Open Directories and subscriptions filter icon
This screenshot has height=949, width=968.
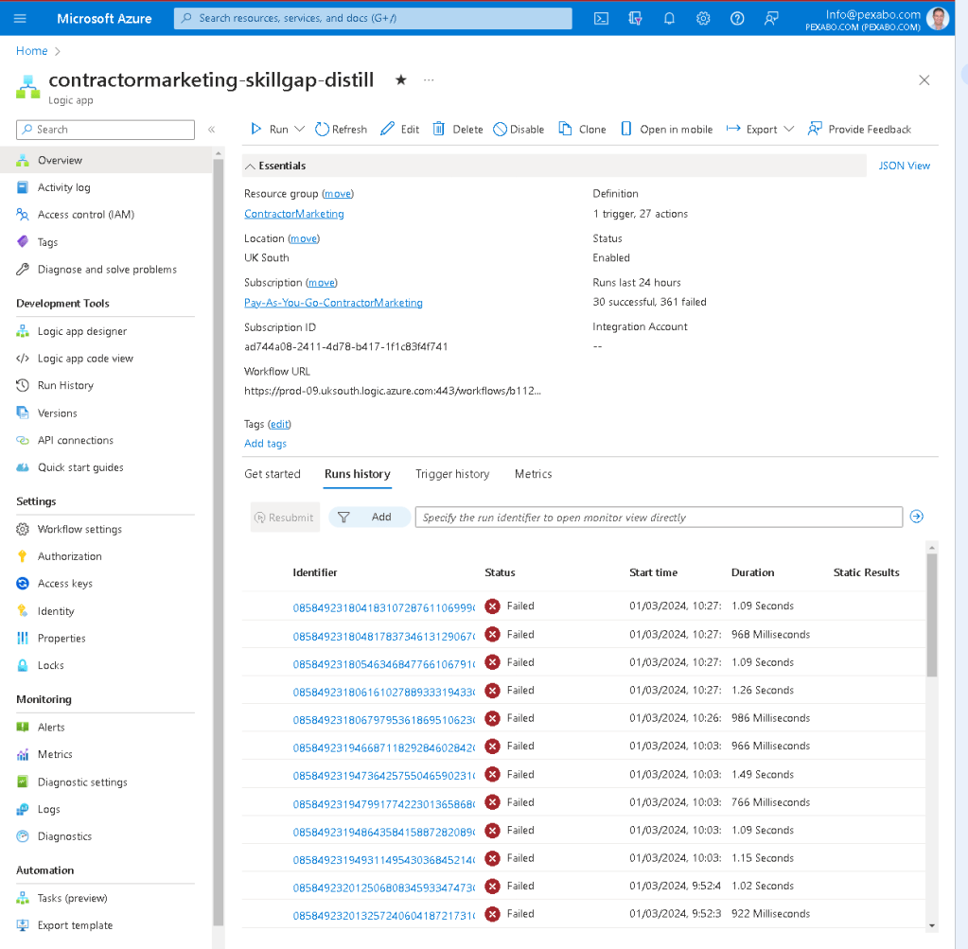[x=635, y=19]
